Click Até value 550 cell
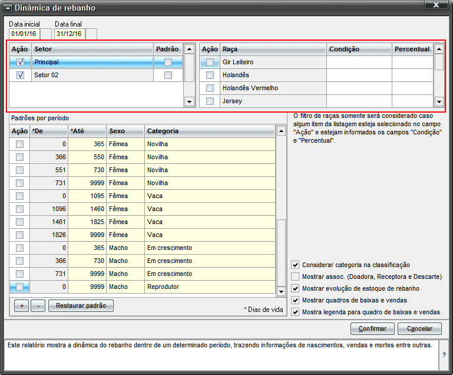 tap(87, 157)
